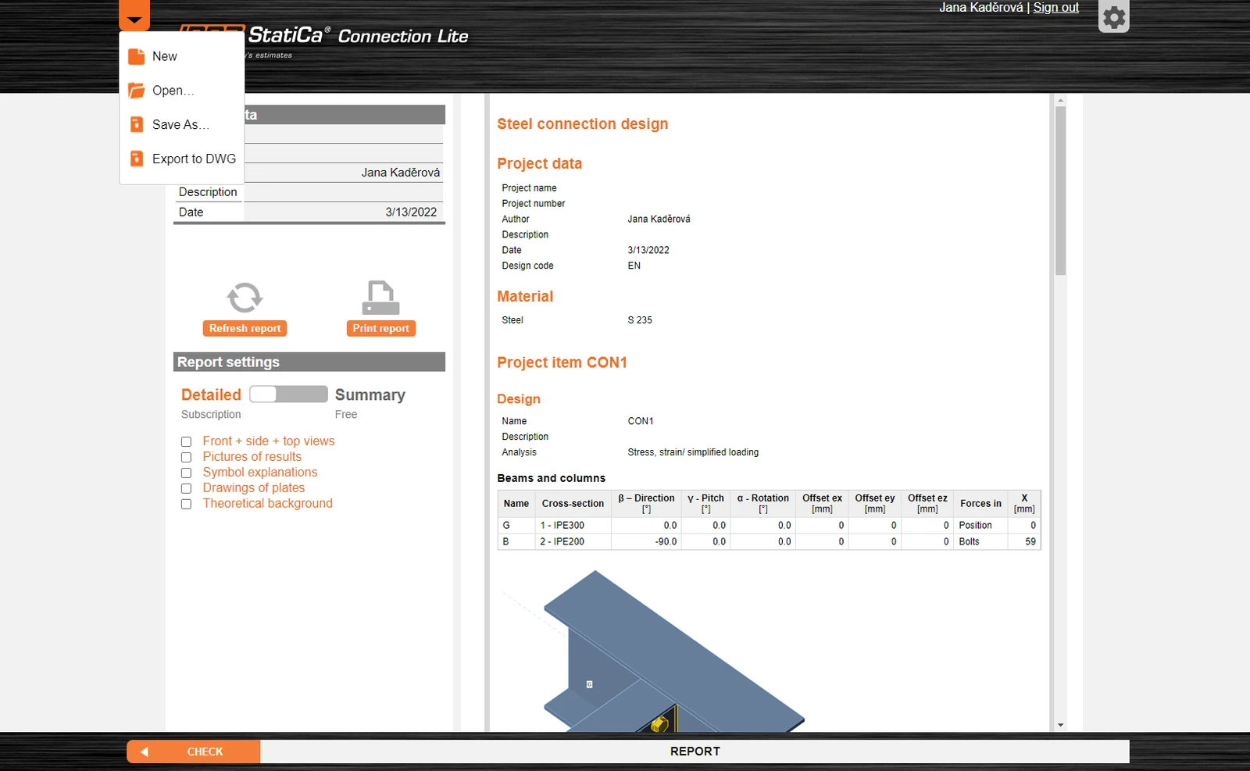
Task: Click the '1 - IPE300' cross-section cell
Action: [573, 526]
